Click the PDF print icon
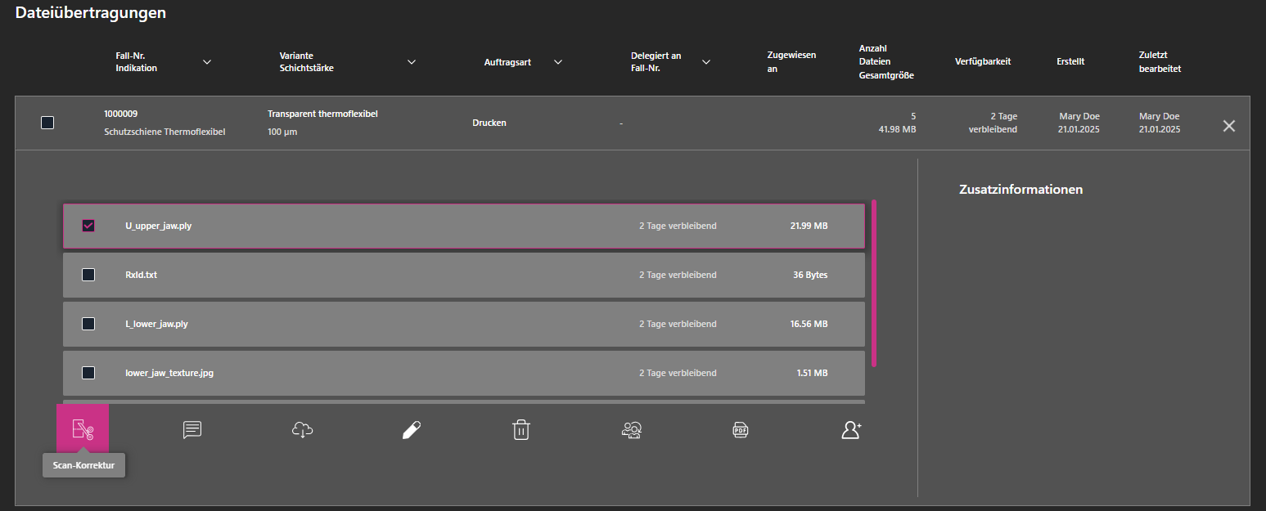This screenshot has width=1266, height=511. [x=741, y=430]
